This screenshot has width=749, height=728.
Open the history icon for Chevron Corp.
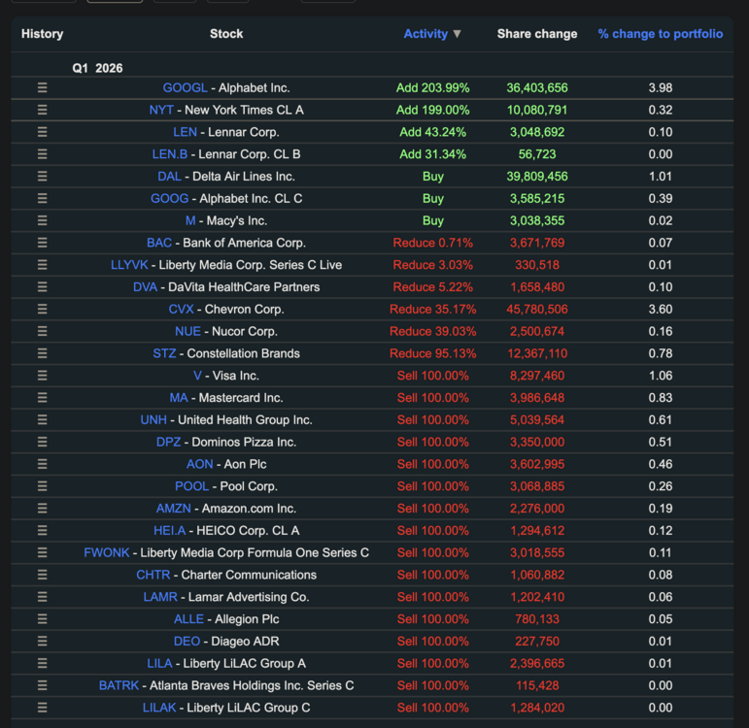tap(42, 309)
